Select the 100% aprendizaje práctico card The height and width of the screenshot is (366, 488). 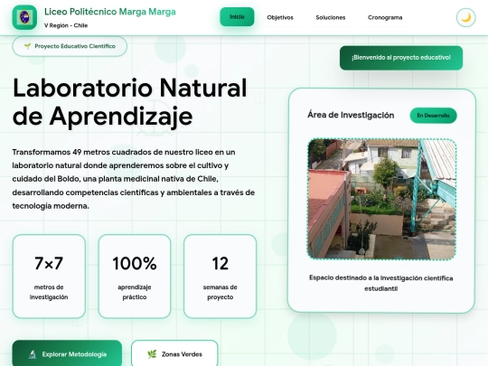tap(135, 277)
